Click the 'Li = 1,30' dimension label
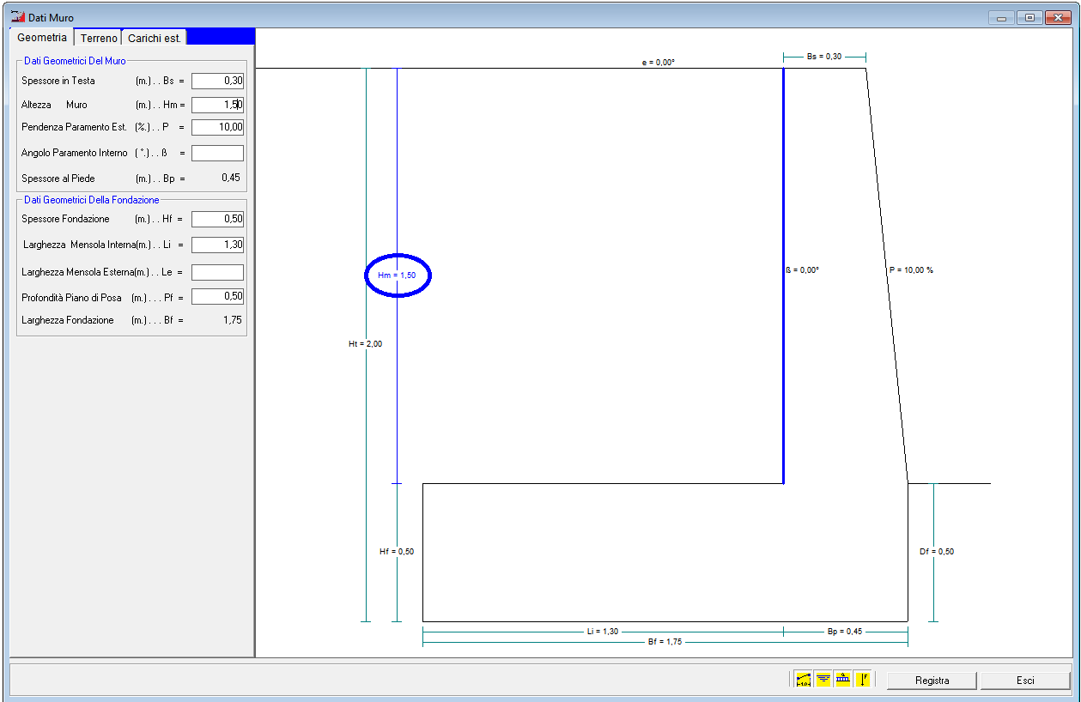Viewport: 1081px width, 702px height. point(603,632)
